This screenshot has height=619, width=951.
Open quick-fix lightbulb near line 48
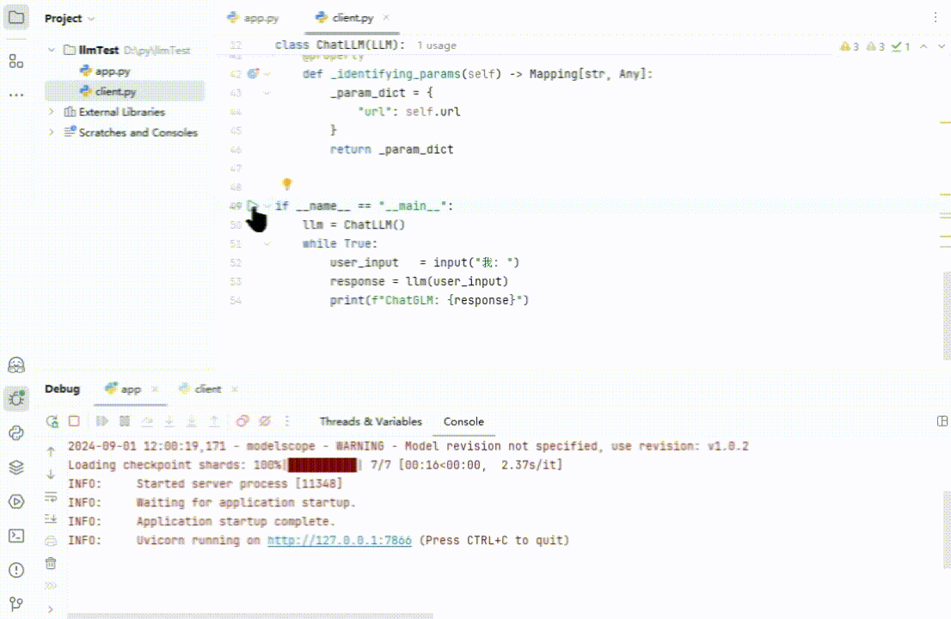[287, 183]
